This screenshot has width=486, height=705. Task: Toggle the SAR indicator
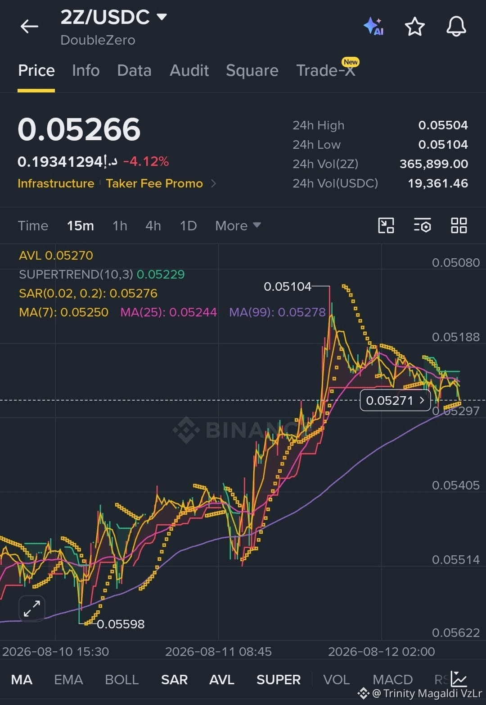[174, 679]
